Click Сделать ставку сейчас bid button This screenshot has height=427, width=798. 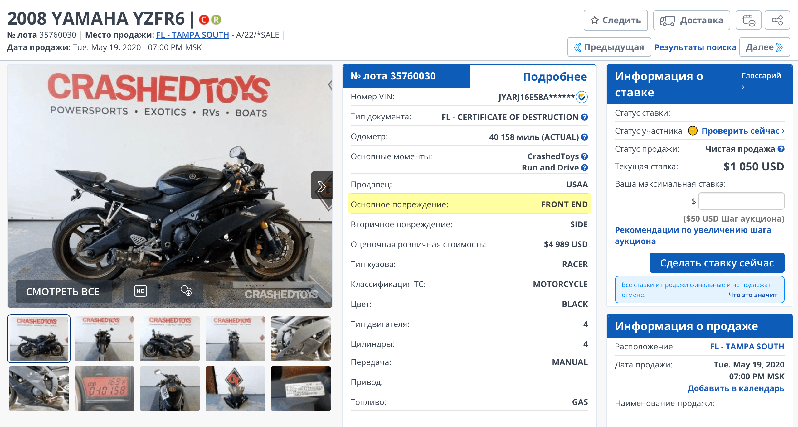[717, 263]
